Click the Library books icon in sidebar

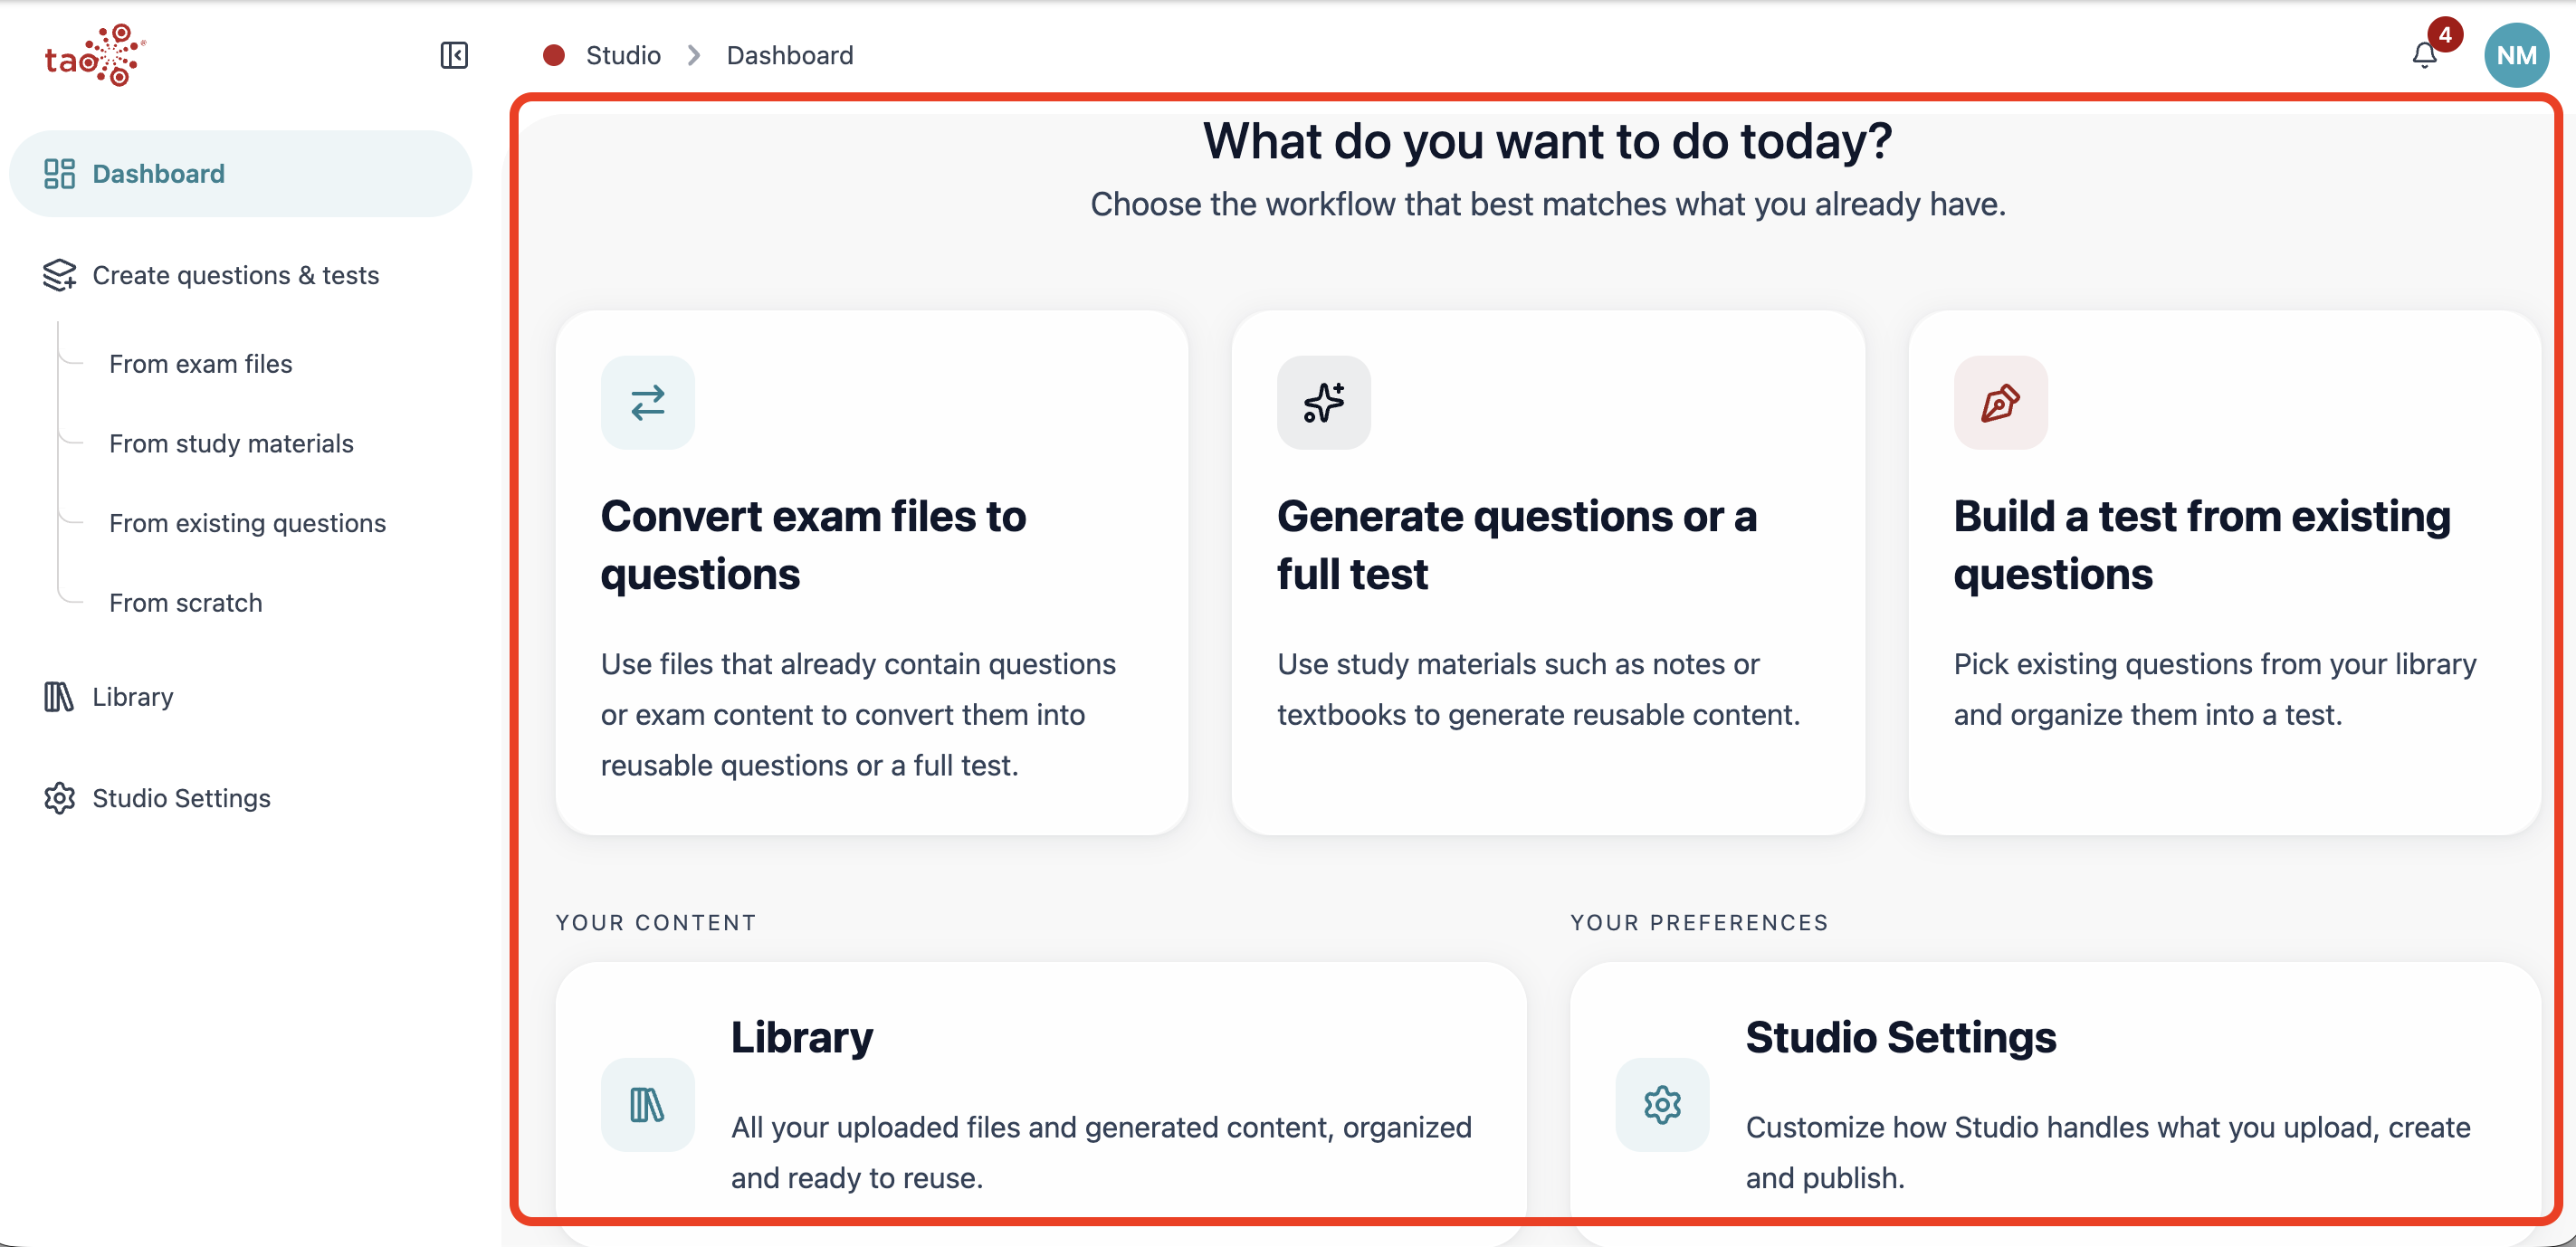pos(59,697)
